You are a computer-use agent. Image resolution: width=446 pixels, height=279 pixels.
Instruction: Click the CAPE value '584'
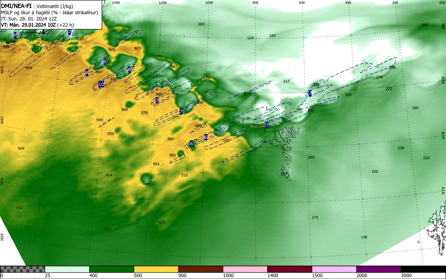[x=124, y=110]
